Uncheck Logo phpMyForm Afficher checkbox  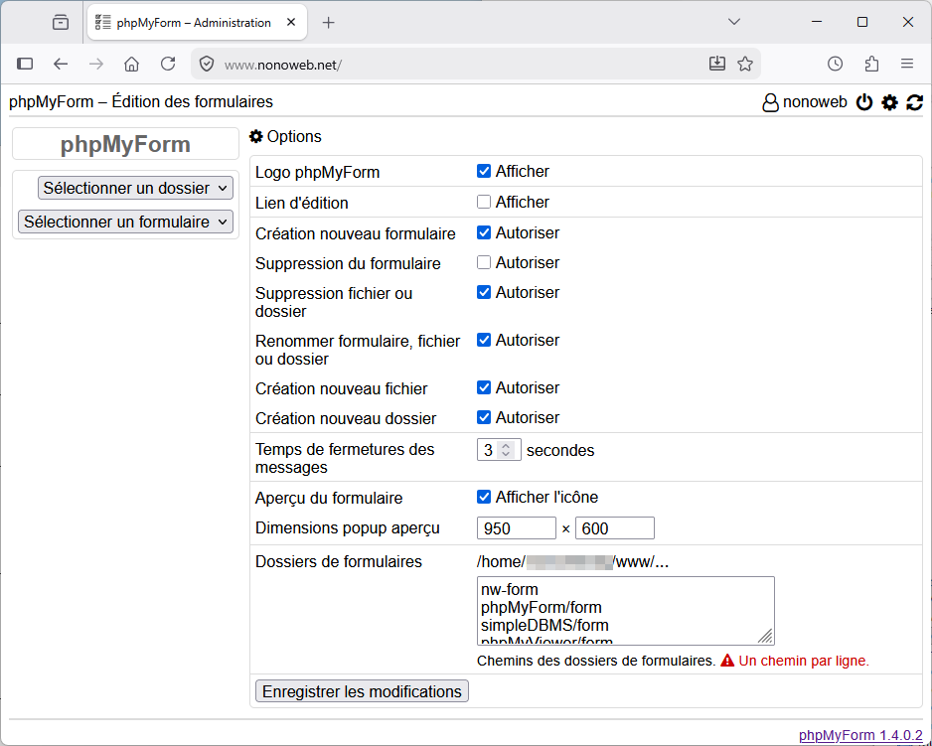pyautogui.click(x=484, y=171)
